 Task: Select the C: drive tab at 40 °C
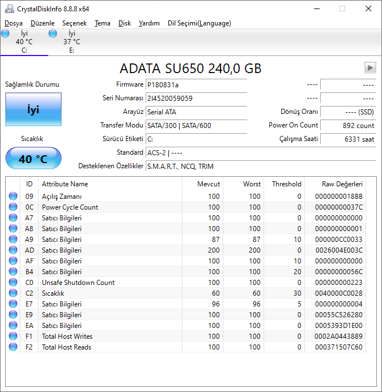tap(24, 42)
